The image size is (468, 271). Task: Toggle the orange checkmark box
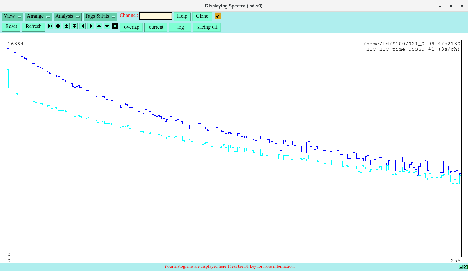click(x=217, y=16)
